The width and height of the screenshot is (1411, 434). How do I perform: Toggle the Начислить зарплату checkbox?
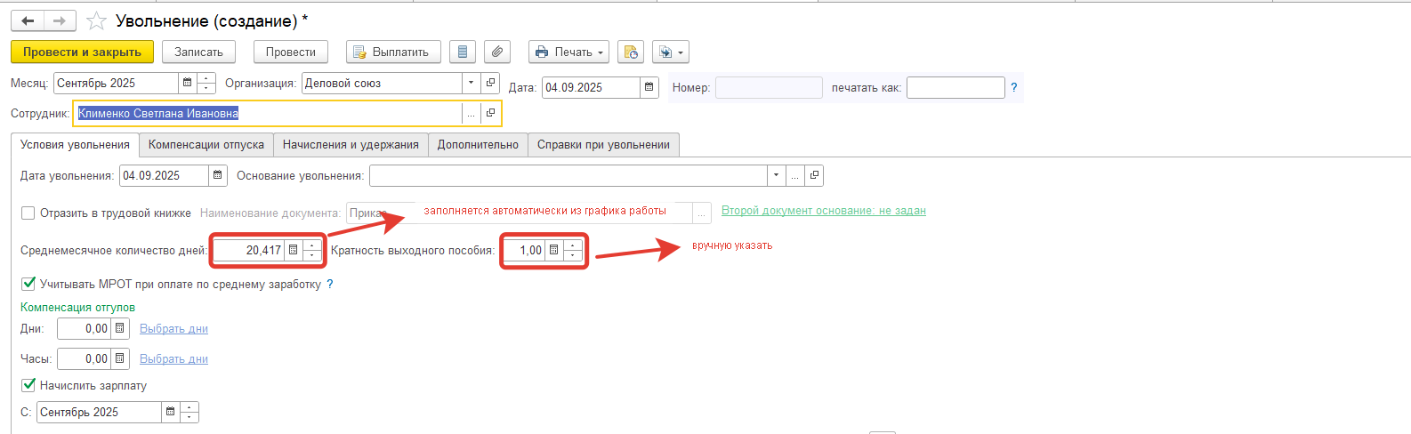(x=28, y=385)
